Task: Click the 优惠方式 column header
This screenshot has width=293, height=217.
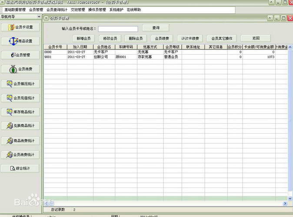Action: click(150, 47)
